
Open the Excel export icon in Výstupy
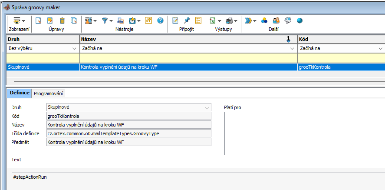point(213,20)
